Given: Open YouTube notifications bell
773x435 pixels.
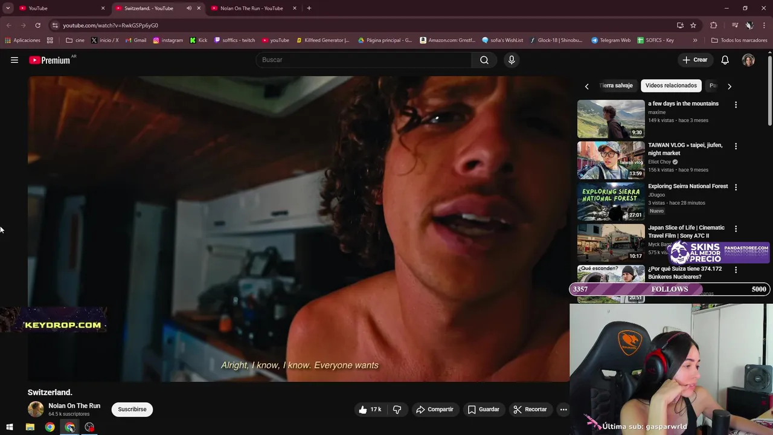Looking at the screenshot, I should [725, 60].
